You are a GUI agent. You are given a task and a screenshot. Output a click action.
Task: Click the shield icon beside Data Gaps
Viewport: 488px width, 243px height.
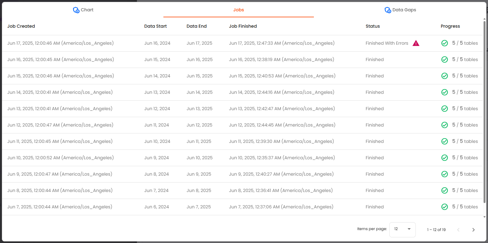[x=388, y=10]
